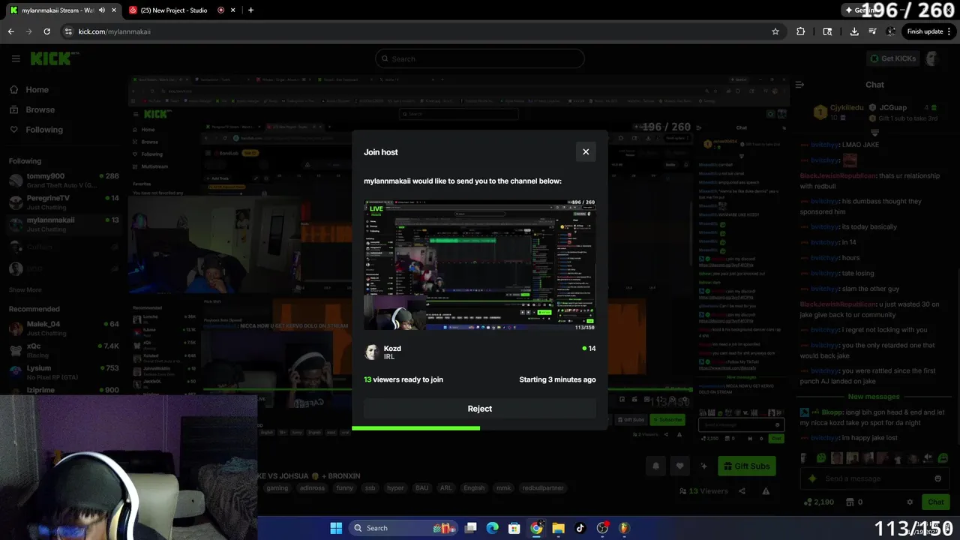Click the Kozd channel avatar
The width and height of the screenshot is (960, 540).
pos(371,352)
